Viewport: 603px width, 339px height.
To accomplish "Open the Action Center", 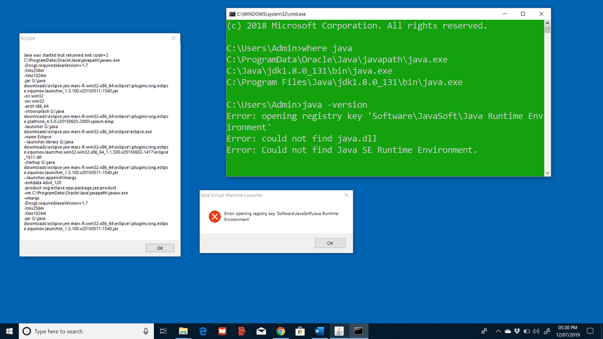I will pyautogui.click(x=591, y=331).
